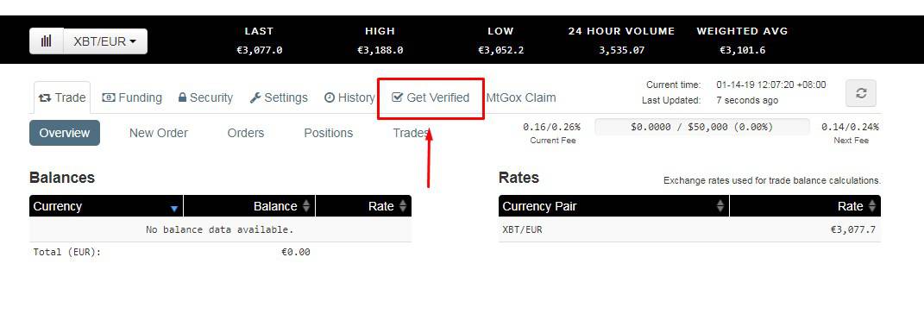Select the Overview sub-tab

point(65,133)
